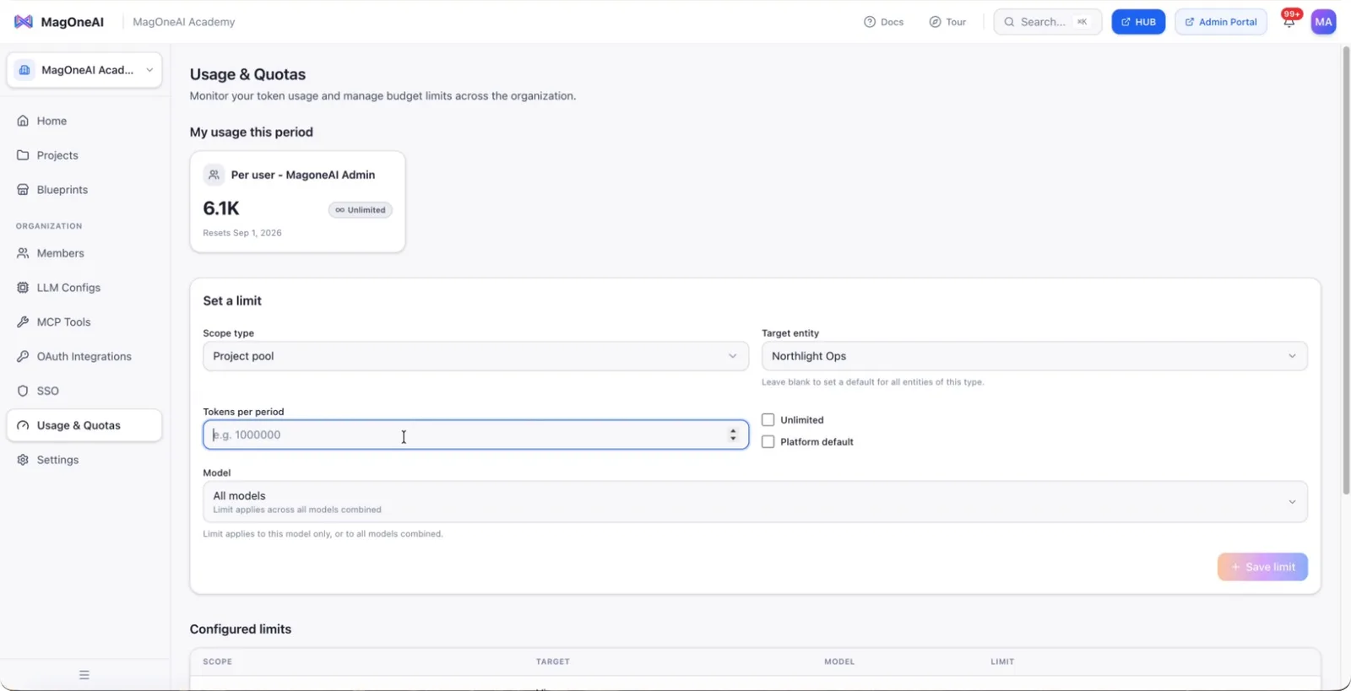Open the Target entity dropdown
Viewport: 1351px width, 691px height.
(1034, 356)
